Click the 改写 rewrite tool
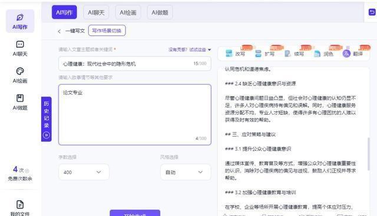 pyautogui.click(x=236, y=54)
